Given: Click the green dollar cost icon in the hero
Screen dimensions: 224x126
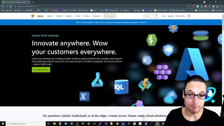Looking at the screenshot, I should (x=152, y=40).
